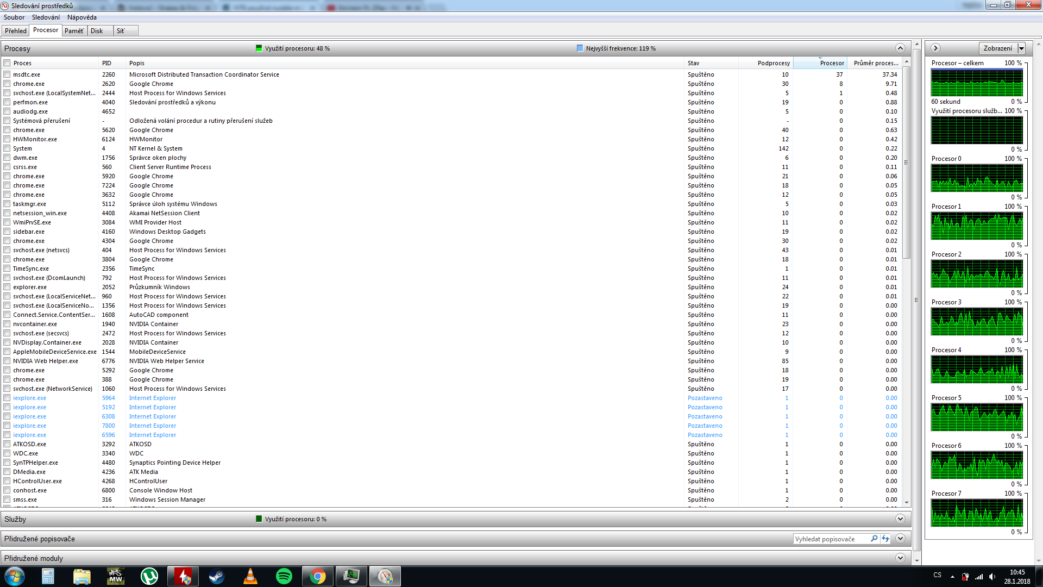Click the search magnifier in handles field
This screenshot has width=1043, height=587.
[874, 539]
